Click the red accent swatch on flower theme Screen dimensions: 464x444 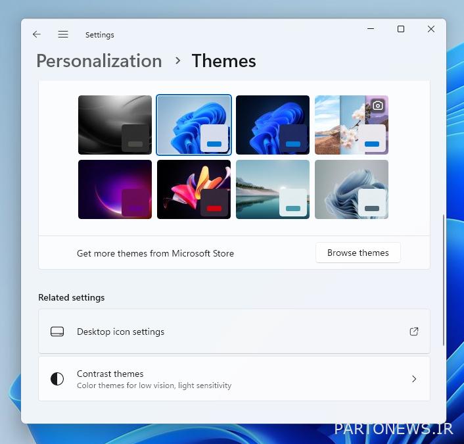[214, 209]
